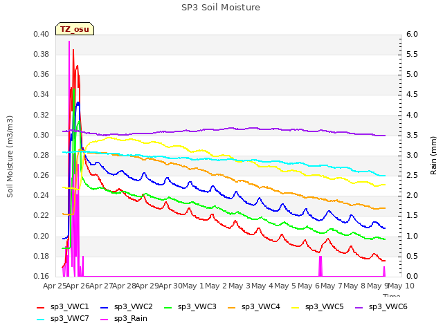Click the magenta sp3_Rain legend swatch

[105, 320]
